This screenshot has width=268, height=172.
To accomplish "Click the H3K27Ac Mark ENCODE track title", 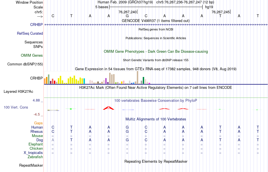I will click(x=156, y=87).
